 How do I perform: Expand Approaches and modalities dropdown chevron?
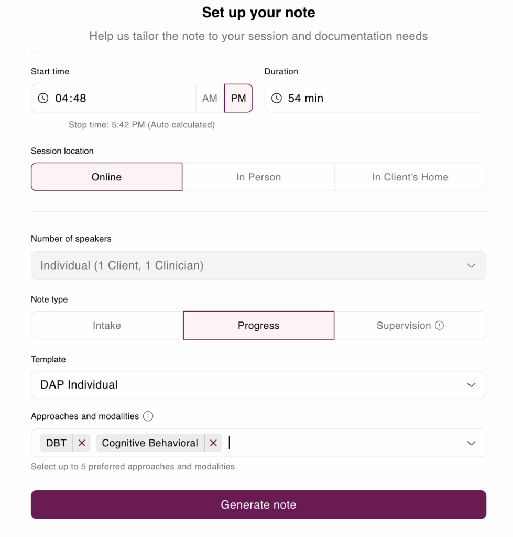[x=471, y=443]
